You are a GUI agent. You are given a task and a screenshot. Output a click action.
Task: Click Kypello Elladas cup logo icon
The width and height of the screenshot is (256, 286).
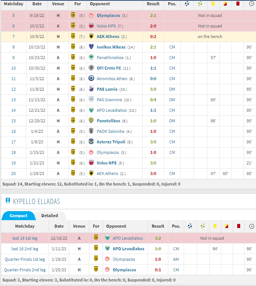pyautogui.click(x=8, y=201)
